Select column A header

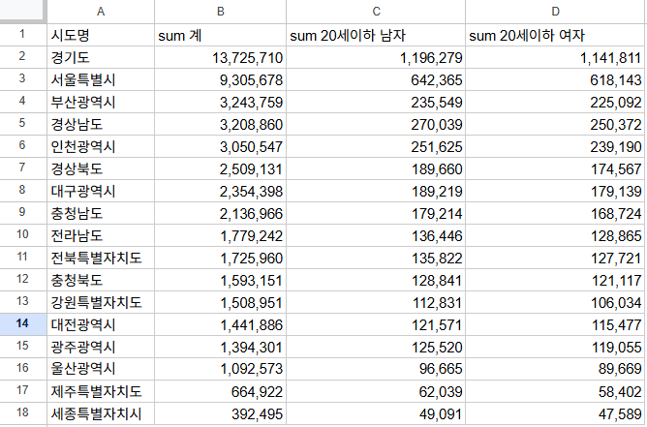click(101, 12)
